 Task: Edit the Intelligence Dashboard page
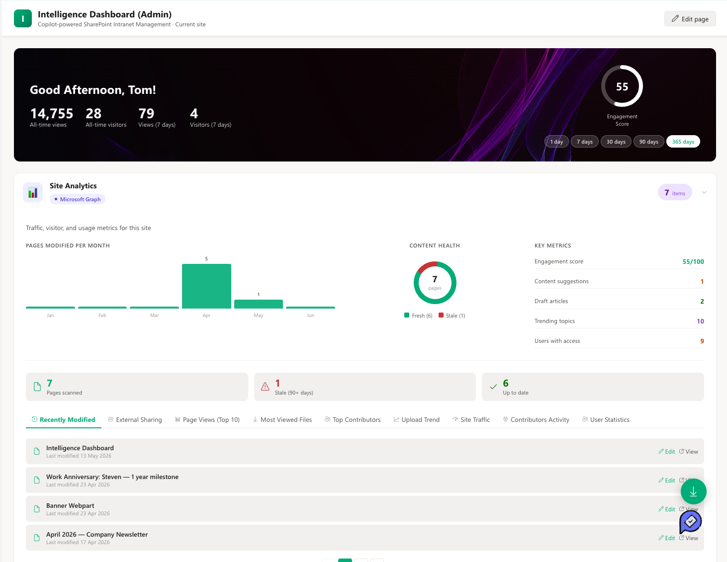[667, 452]
